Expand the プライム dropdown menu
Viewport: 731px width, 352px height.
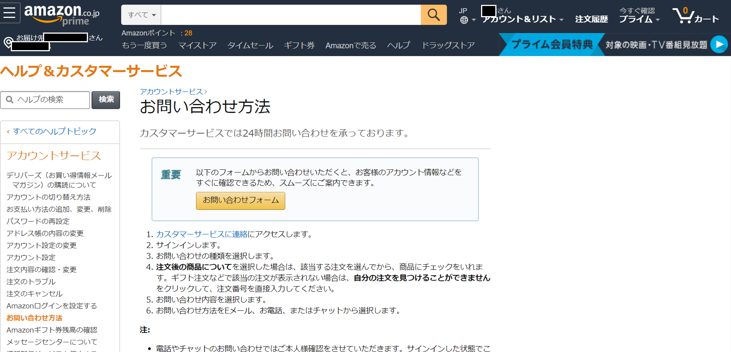[x=639, y=19]
